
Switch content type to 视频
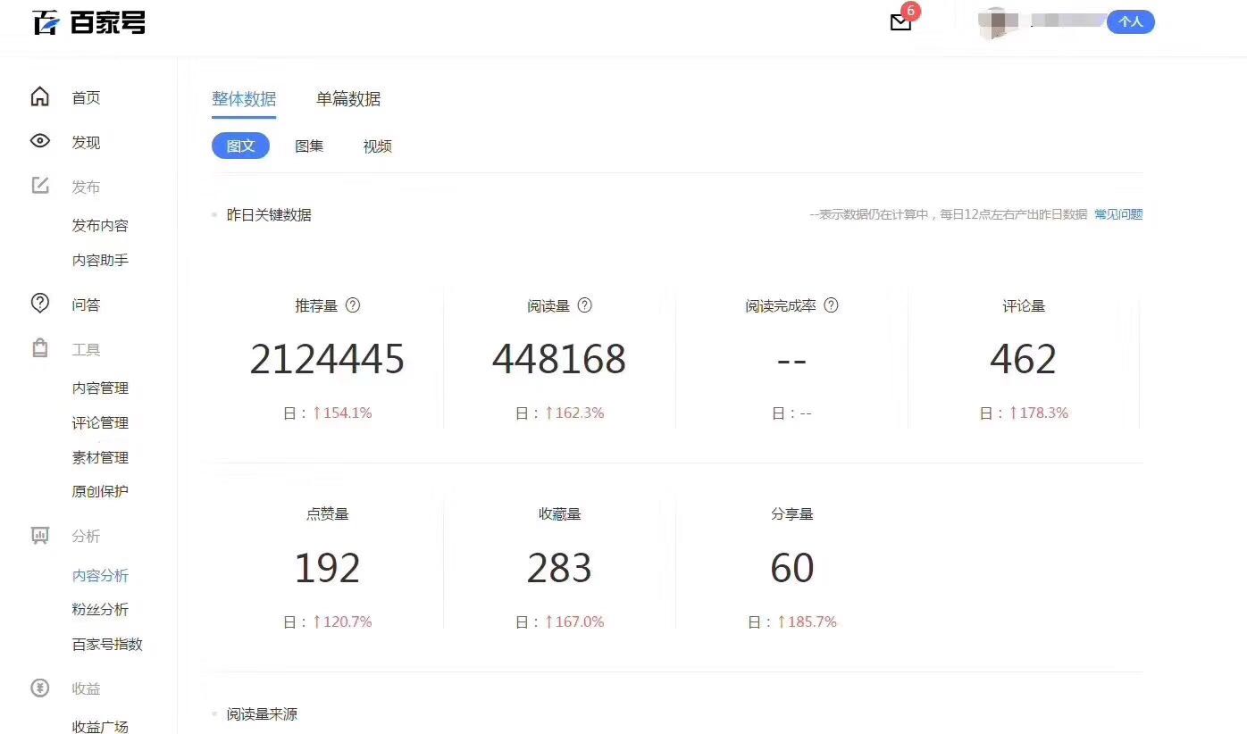point(376,146)
